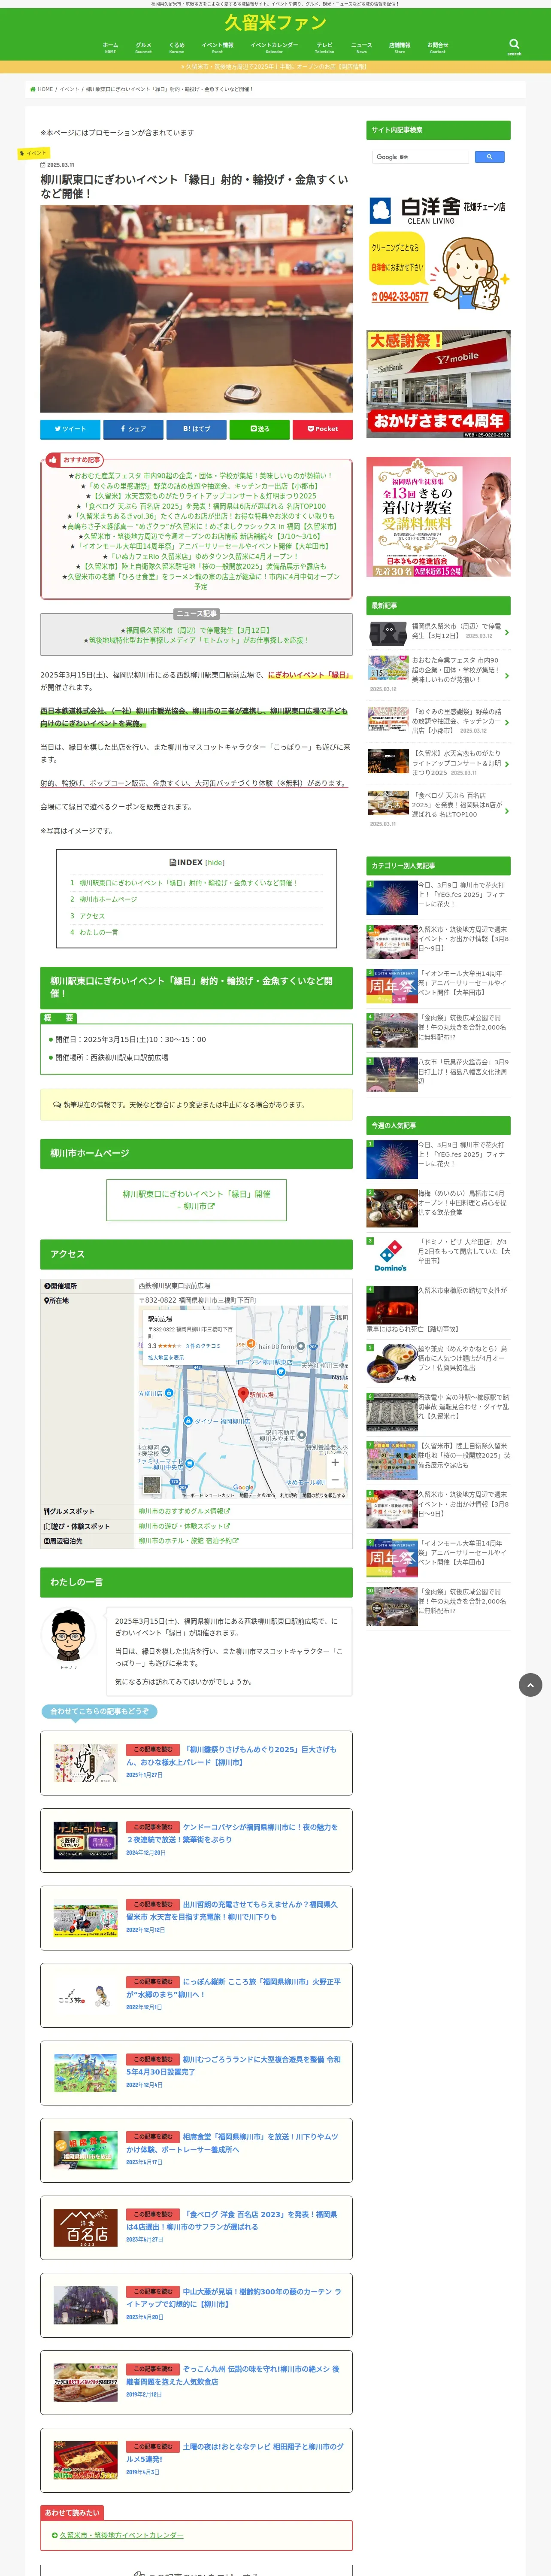Click the green LINE 送る button
The image size is (551, 2576).
click(259, 429)
